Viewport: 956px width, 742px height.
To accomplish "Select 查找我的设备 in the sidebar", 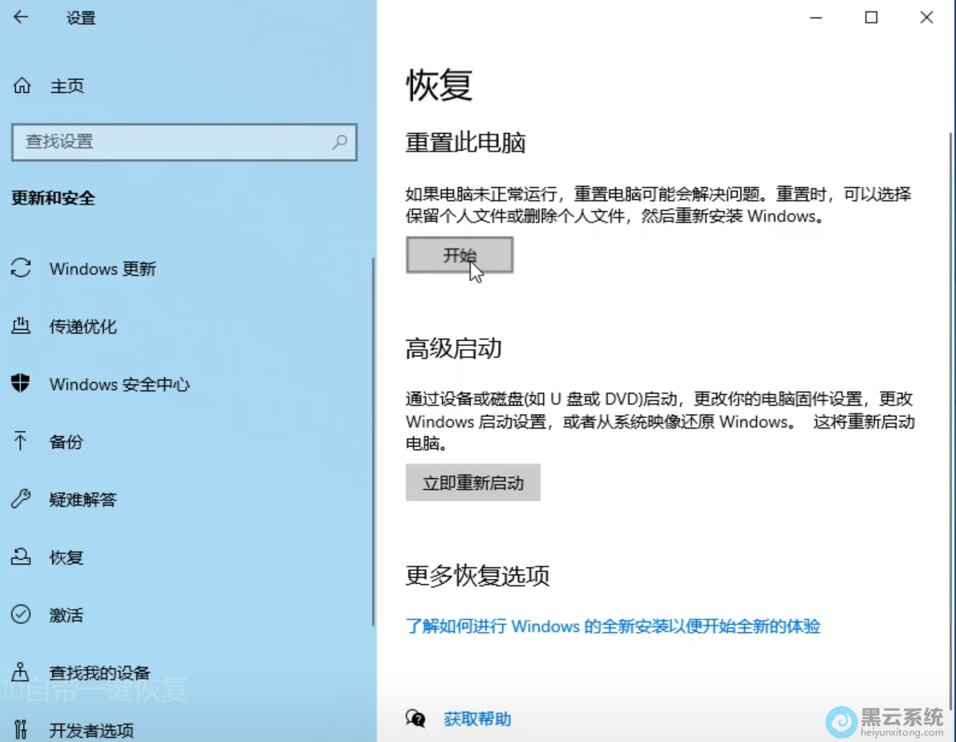I will (x=99, y=673).
